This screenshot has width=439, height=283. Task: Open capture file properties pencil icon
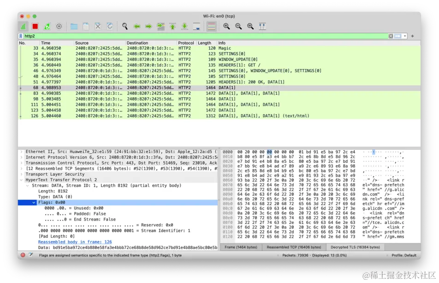point(31,255)
